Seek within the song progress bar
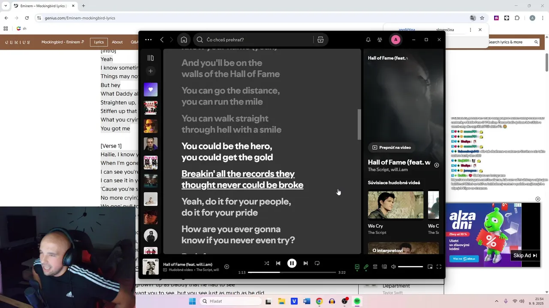Screen dimensions: 549x308 (x=292, y=272)
